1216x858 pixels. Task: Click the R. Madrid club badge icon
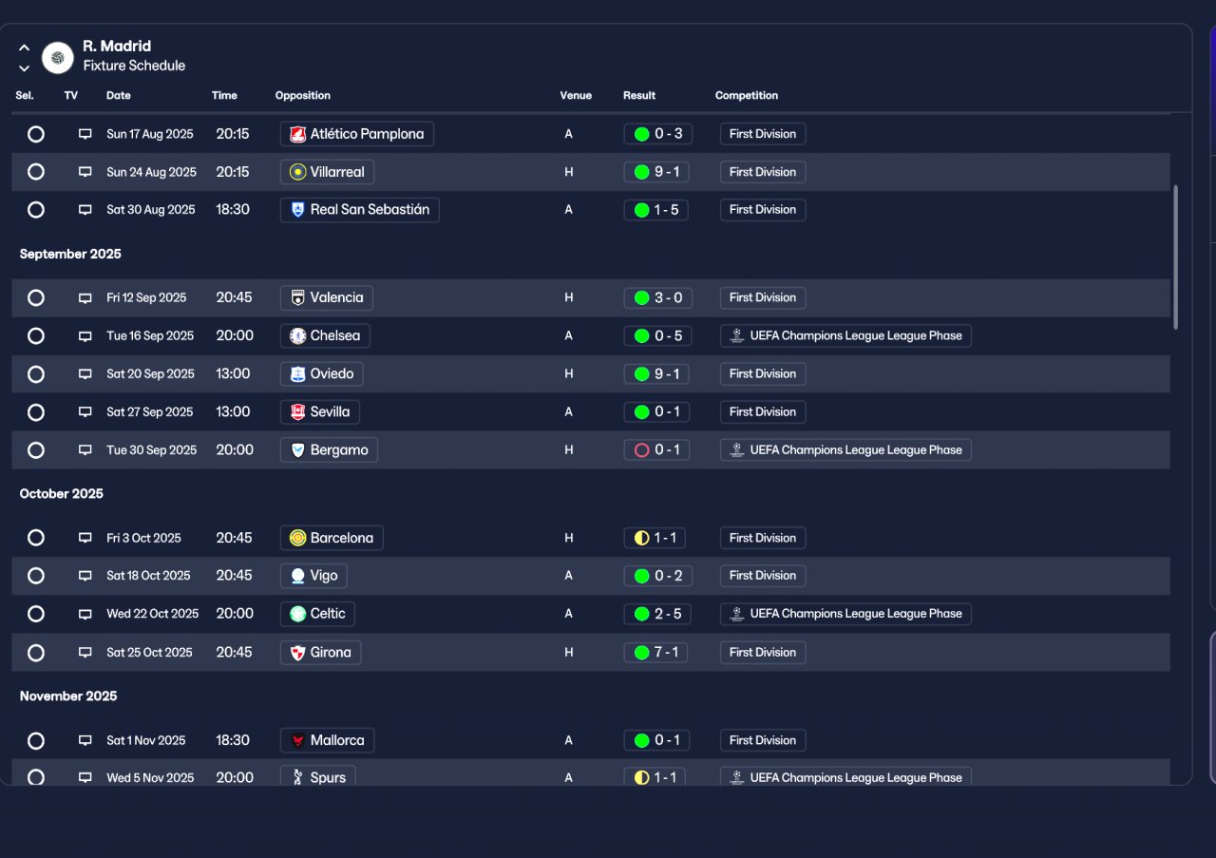pos(58,58)
